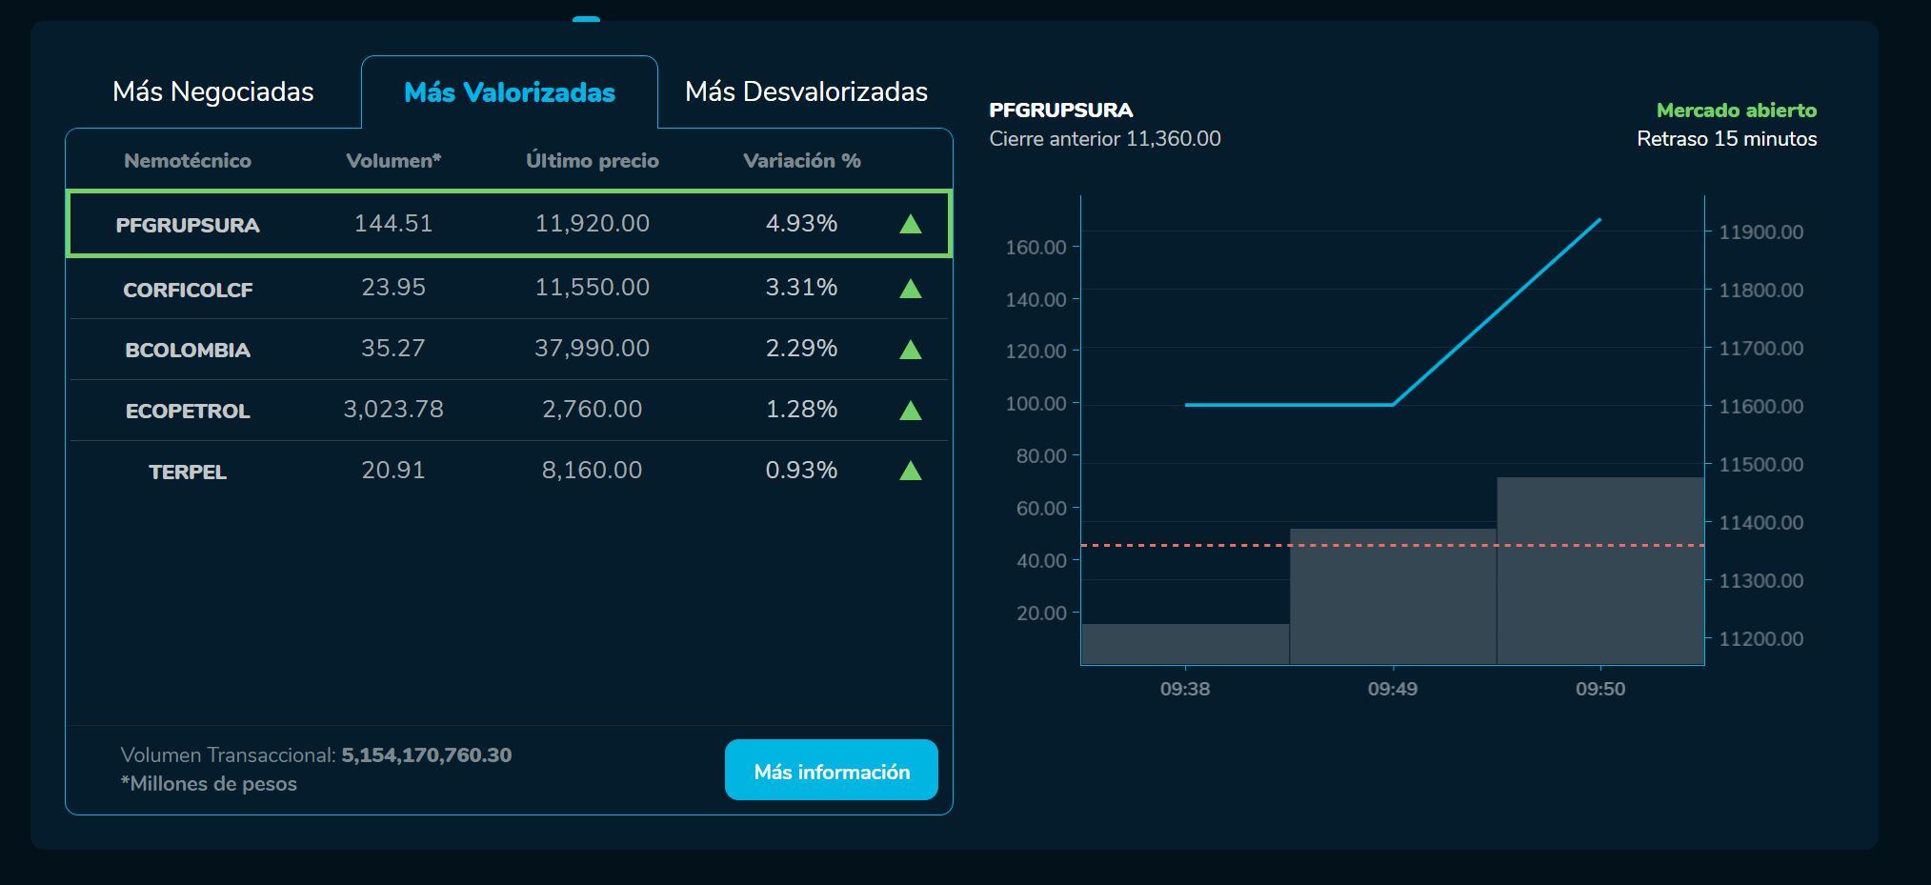Click the Volumen* column header
Screen dimensions: 1931x885
393,161
